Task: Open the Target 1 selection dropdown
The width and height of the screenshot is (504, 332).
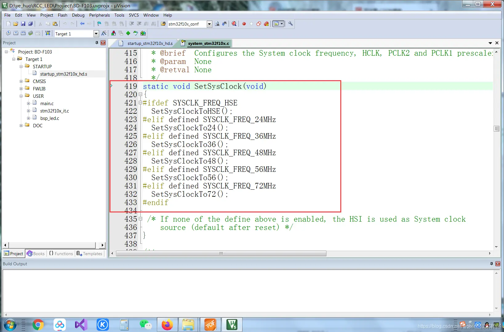Action: click(96, 34)
